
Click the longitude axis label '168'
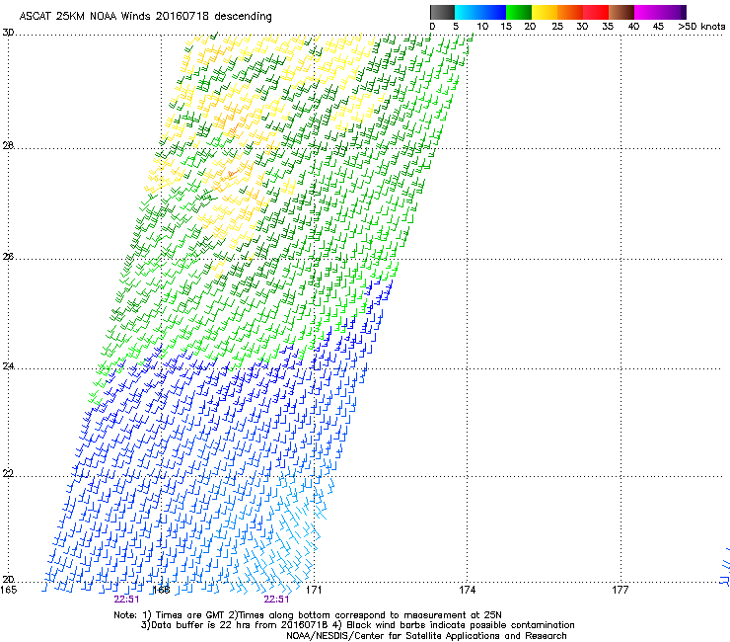point(161,590)
